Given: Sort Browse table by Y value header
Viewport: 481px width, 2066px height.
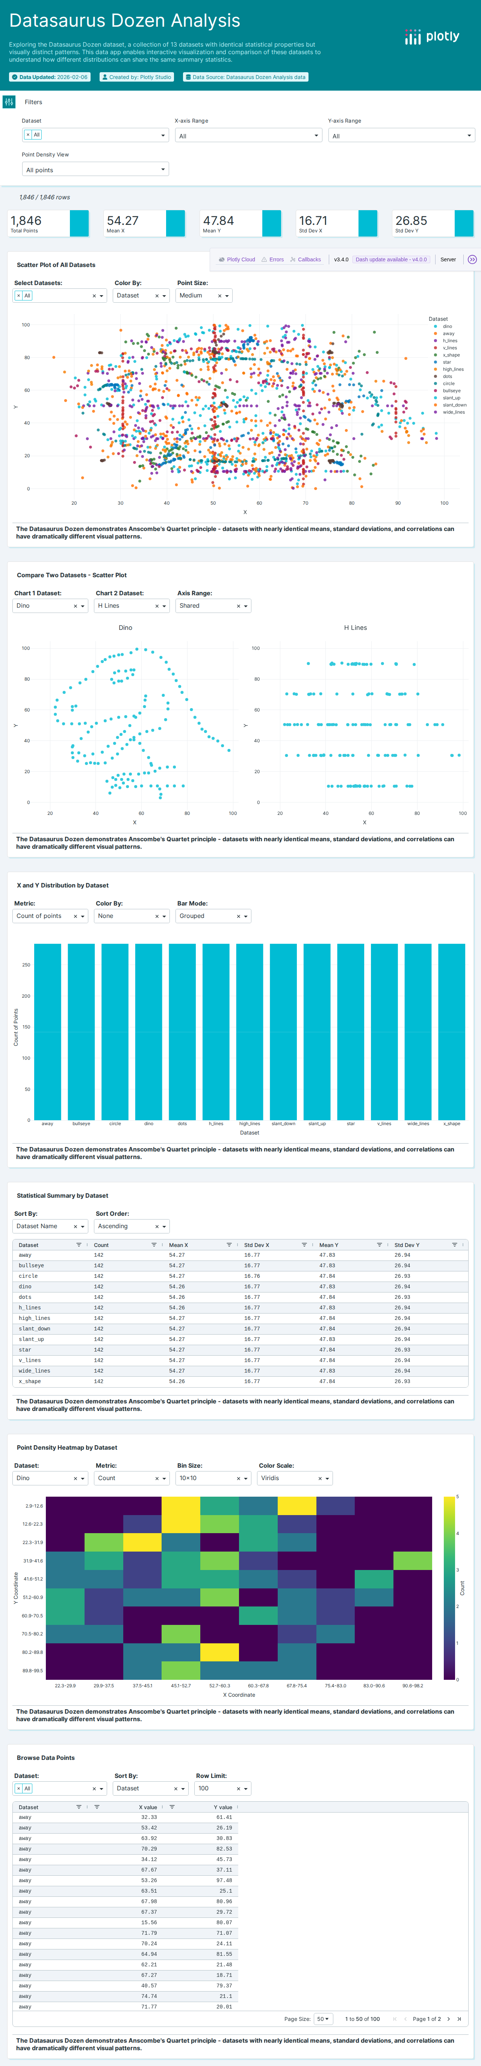Looking at the screenshot, I should tap(223, 1807).
